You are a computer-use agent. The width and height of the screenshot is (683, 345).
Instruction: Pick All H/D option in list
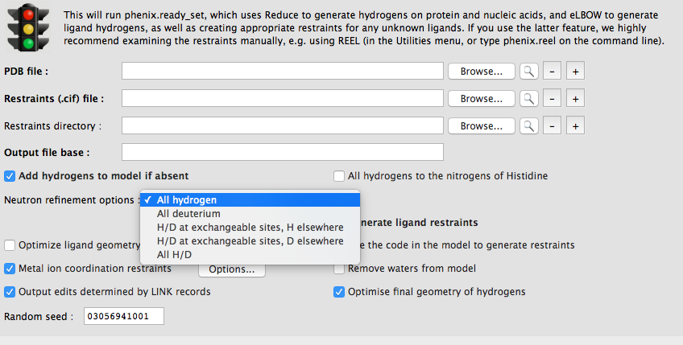tap(175, 255)
